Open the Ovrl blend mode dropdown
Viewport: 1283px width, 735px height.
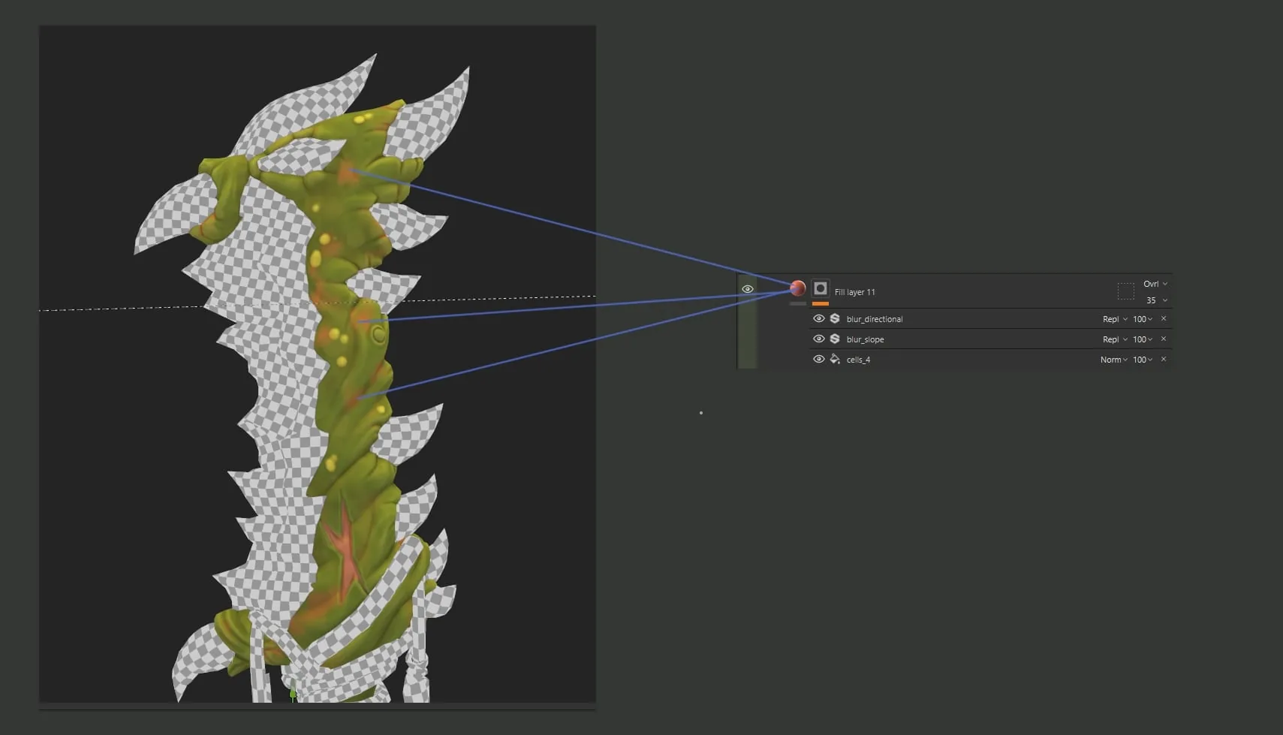1155,284
